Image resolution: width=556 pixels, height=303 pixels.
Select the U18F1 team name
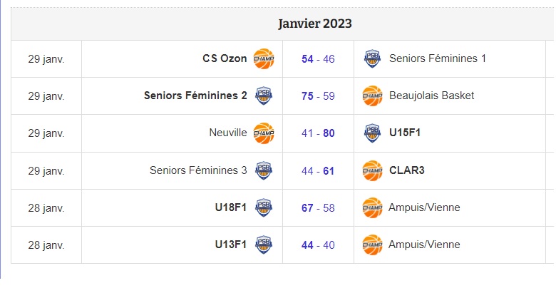231,207
